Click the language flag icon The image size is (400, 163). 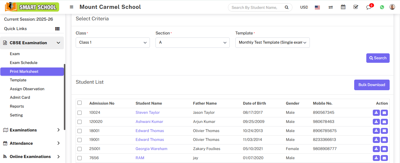(317, 7)
